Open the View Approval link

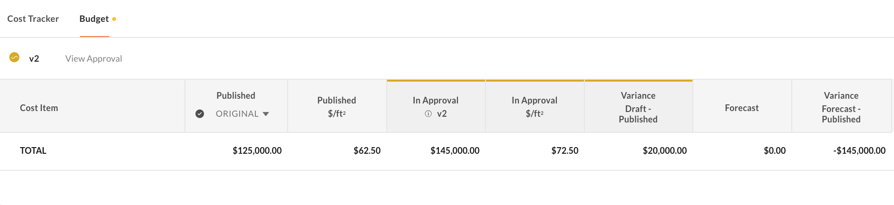coord(94,59)
